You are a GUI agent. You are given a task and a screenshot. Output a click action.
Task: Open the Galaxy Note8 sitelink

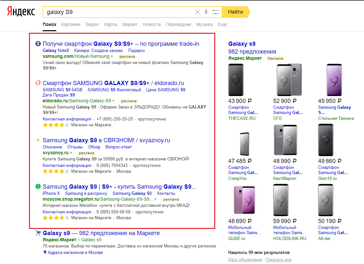pyautogui.click(x=56, y=50)
